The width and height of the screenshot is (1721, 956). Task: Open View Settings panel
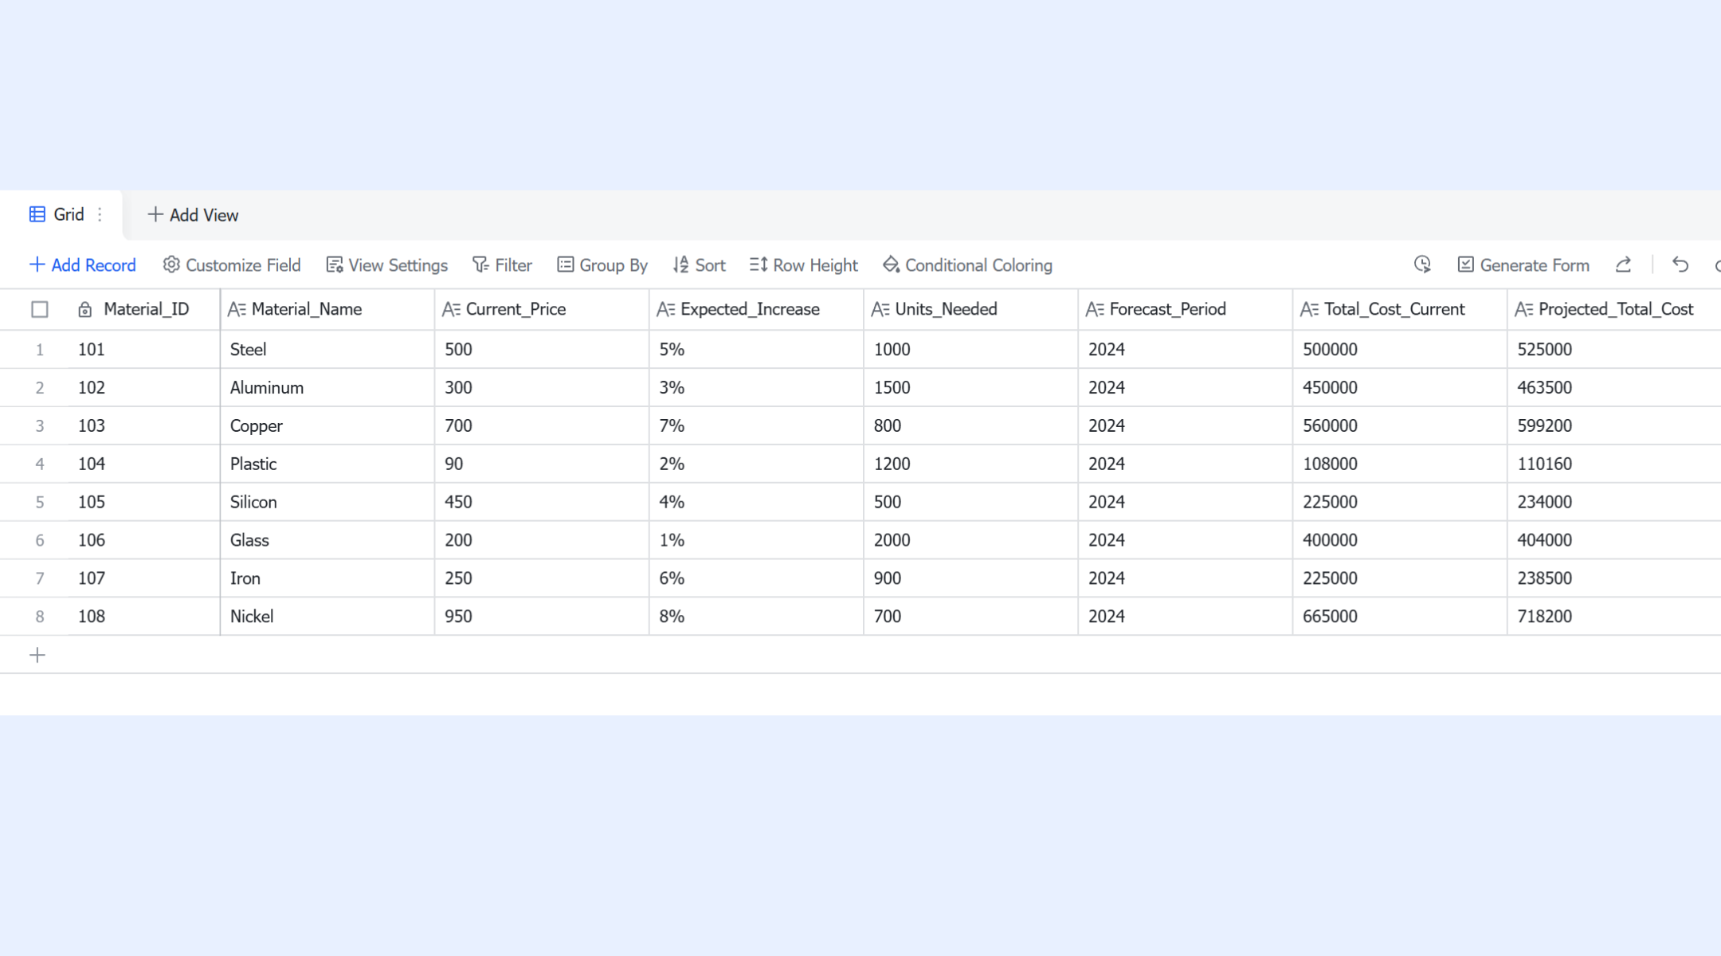pos(386,264)
